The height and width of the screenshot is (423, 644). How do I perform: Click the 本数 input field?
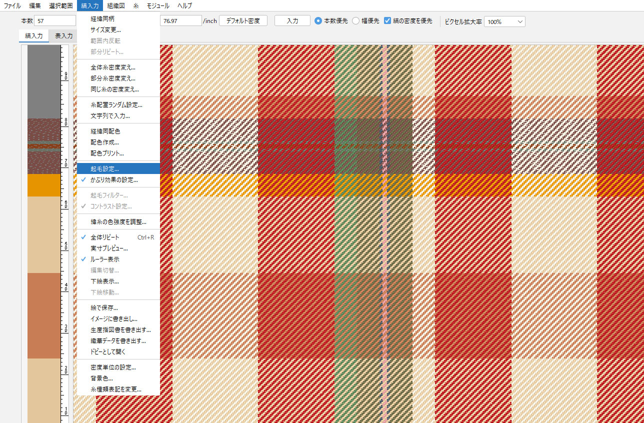point(55,21)
